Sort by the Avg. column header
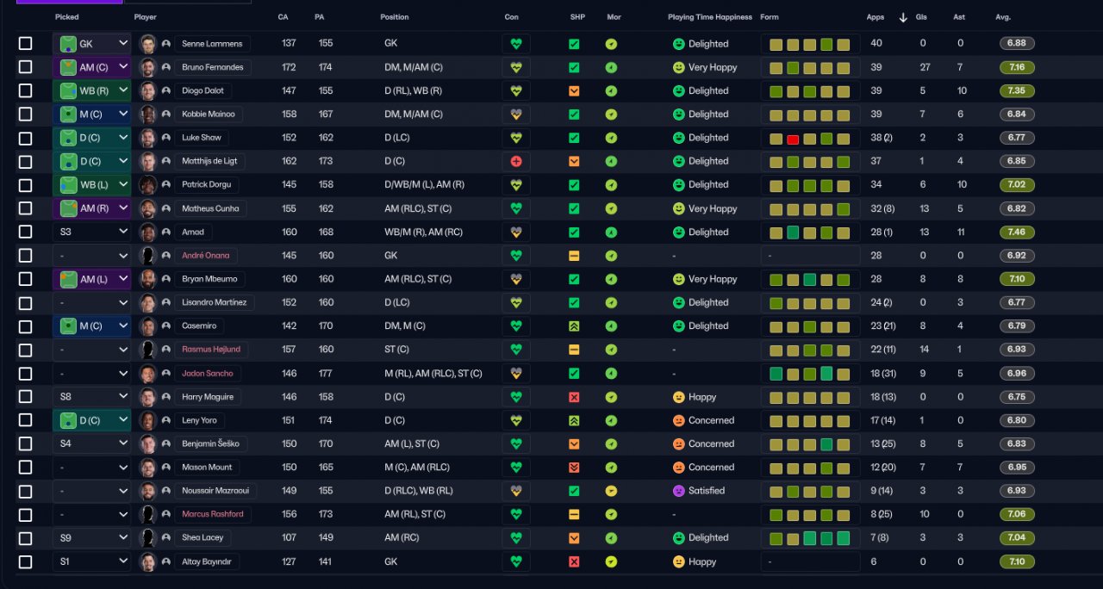 [1003, 17]
